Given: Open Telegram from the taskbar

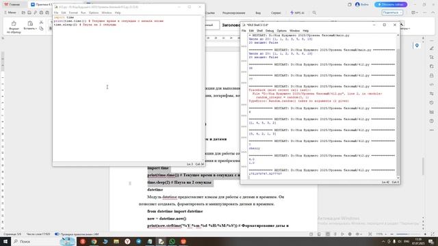Looking at the screenshot, I should coord(138,241).
